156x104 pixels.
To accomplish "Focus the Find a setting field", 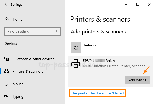I will [32, 32].
